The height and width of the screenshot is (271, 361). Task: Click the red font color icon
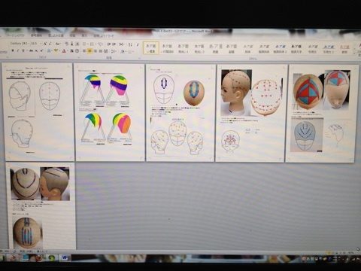coord(64,51)
